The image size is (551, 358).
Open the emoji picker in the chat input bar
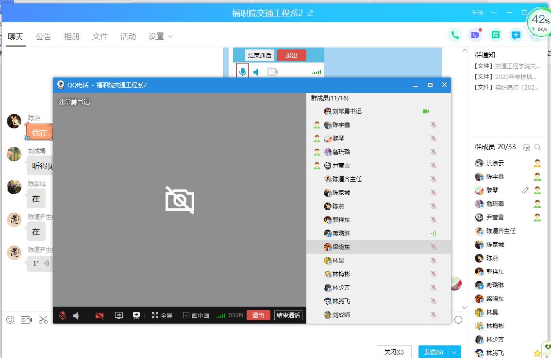[x=10, y=320]
